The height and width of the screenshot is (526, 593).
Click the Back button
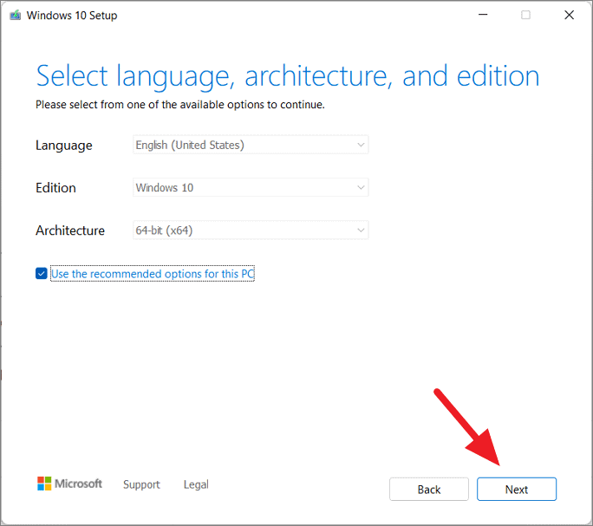[x=429, y=490]
